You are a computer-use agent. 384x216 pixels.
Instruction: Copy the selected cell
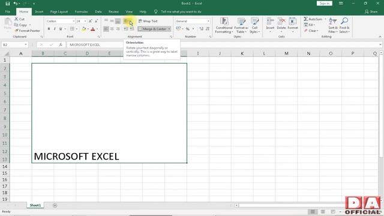[x=20, y=25]
